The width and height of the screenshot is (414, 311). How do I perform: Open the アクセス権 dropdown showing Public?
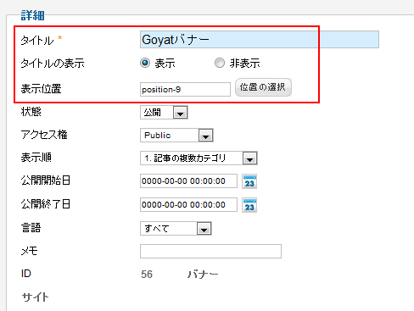176,136
